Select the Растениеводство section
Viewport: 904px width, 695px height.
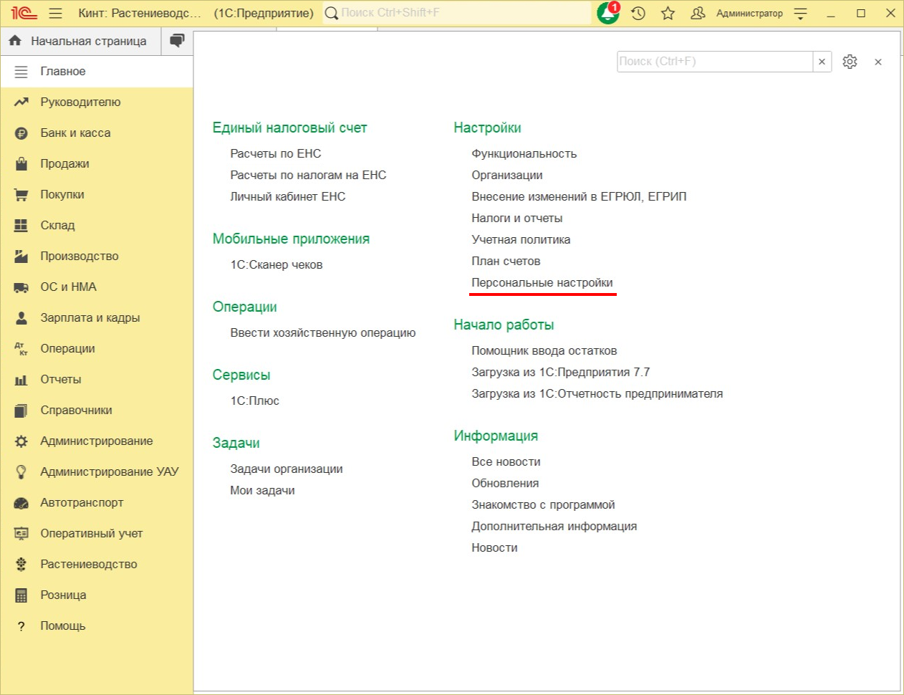click(88, 564)
